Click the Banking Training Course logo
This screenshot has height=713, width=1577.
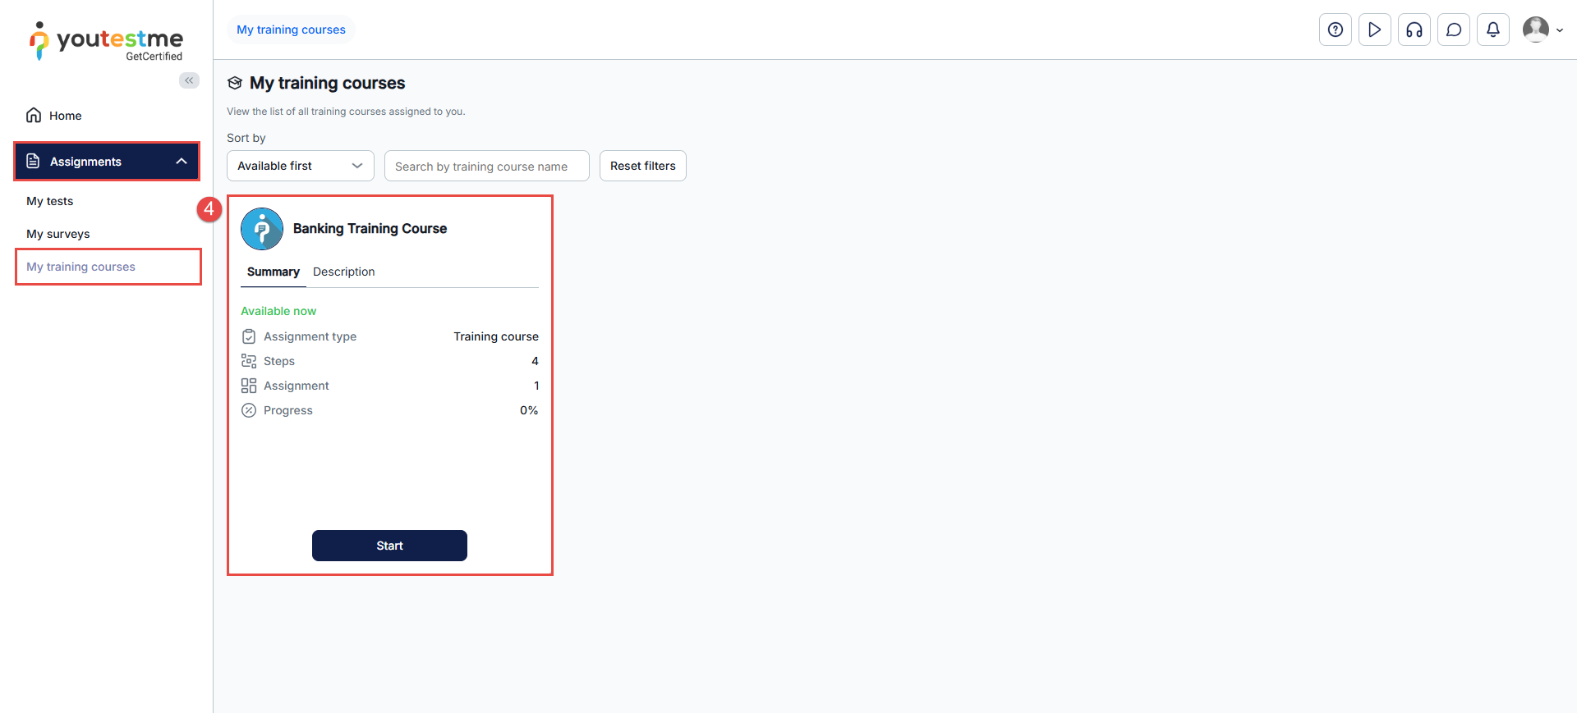[262, 229]
